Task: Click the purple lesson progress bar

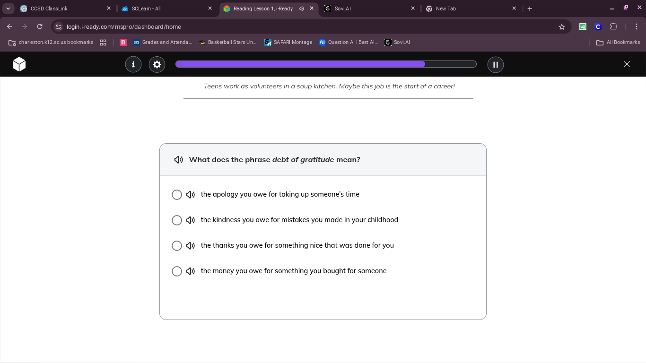Action: (325, 64)
